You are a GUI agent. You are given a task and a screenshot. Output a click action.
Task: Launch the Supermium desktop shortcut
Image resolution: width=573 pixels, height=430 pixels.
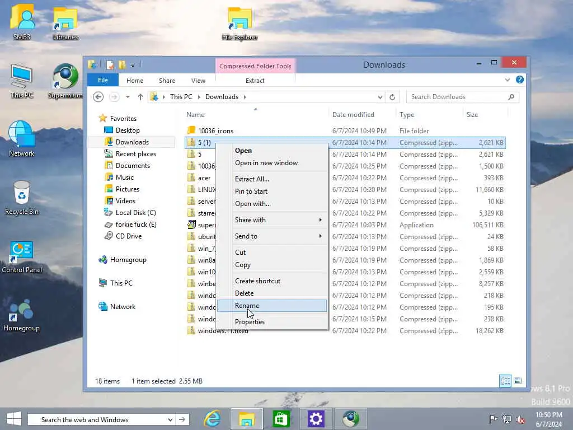tap(65, 81)
